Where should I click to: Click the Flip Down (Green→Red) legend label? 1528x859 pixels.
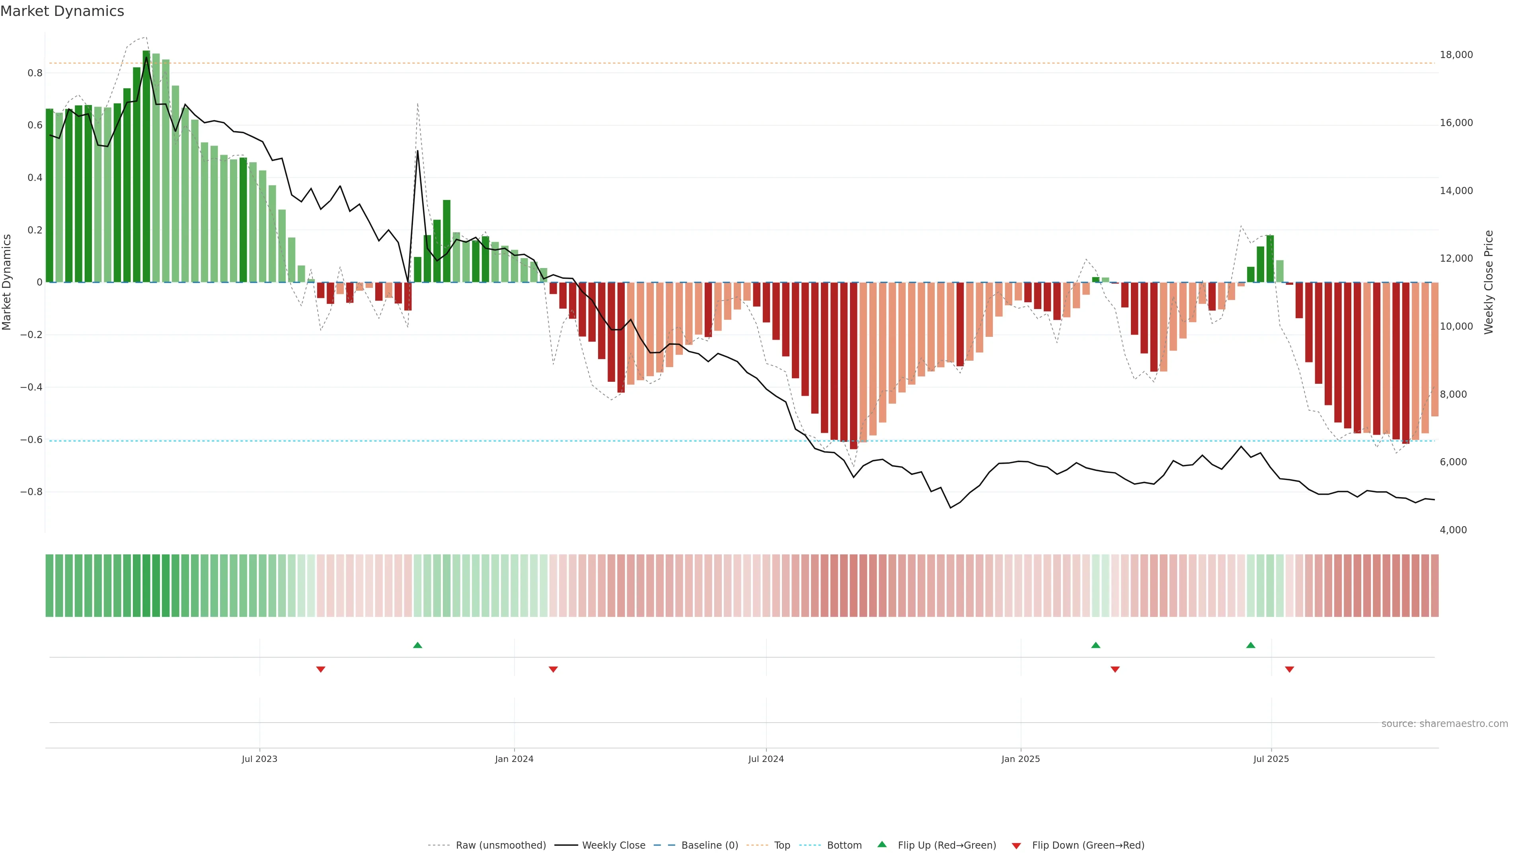(x=1088, y=845)
